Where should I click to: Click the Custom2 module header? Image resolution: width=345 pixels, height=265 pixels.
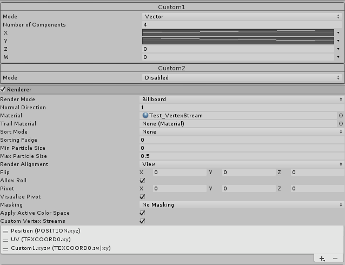click(x=172, y=68)
